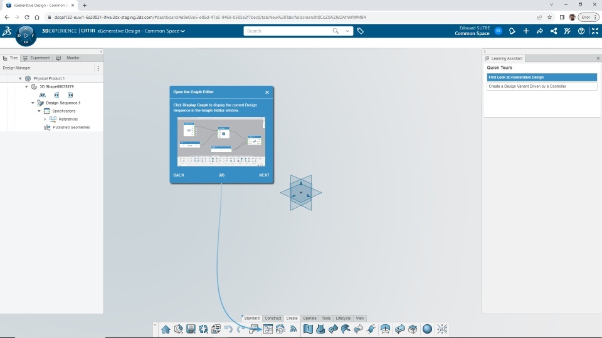Click the 3D planes compass in viewport
The width and height of the screenshot is (602, 338).
[301, 193]
